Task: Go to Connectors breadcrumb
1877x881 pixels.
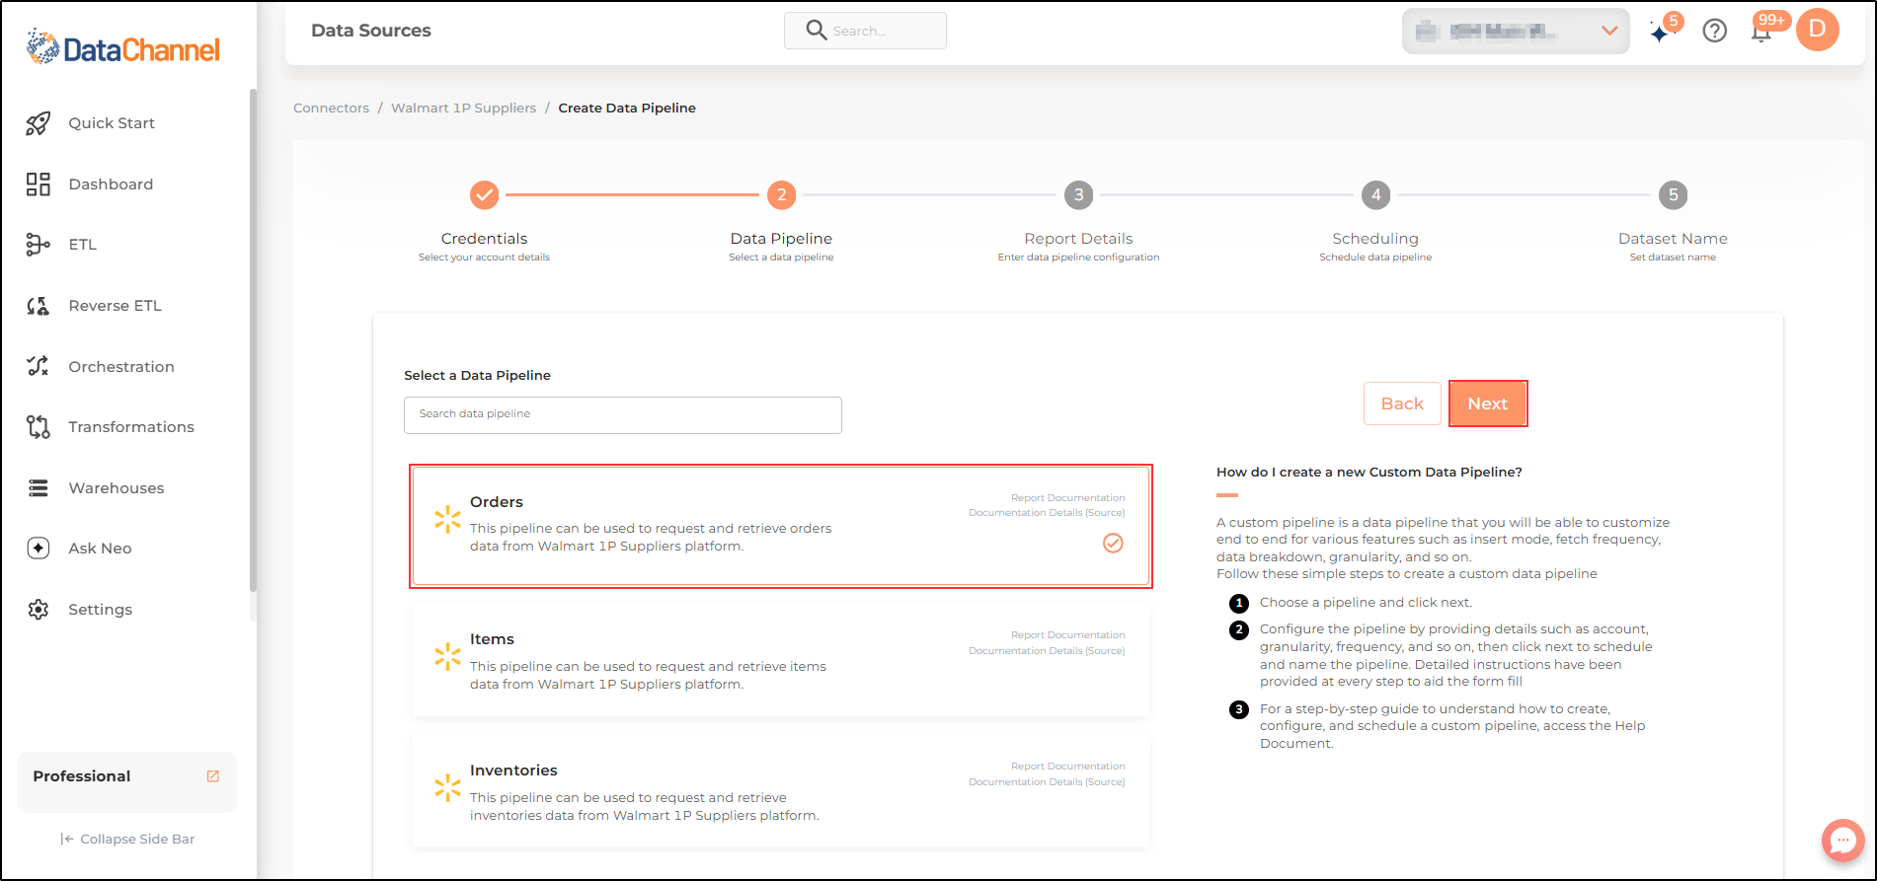Action: pos(331,109)
